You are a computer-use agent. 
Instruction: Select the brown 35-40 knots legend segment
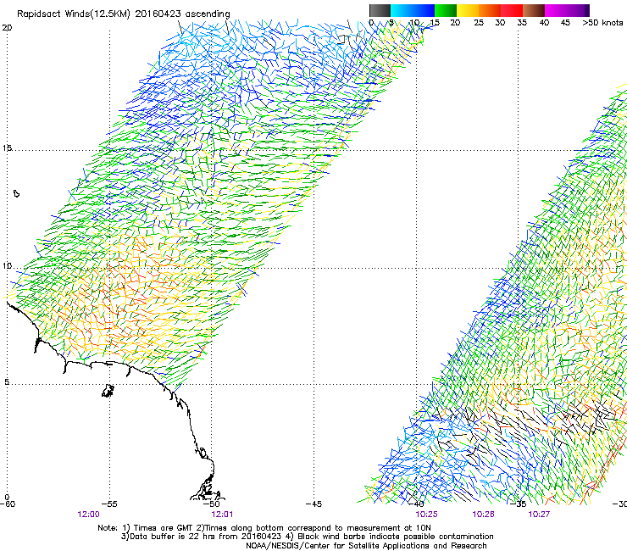click(534, 10)
